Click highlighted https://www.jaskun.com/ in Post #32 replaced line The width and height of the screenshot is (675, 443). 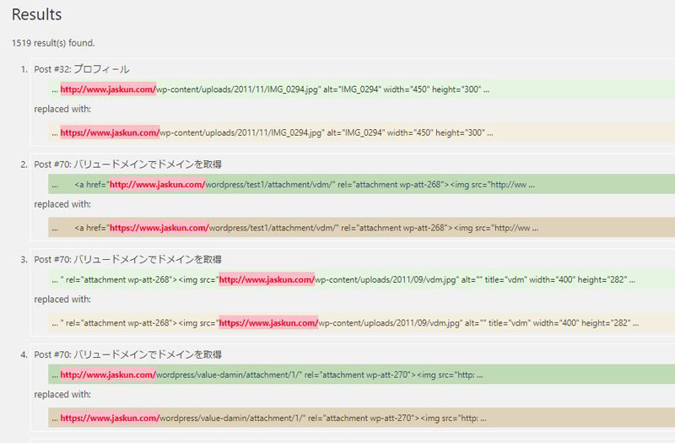(x=110, y=133)
